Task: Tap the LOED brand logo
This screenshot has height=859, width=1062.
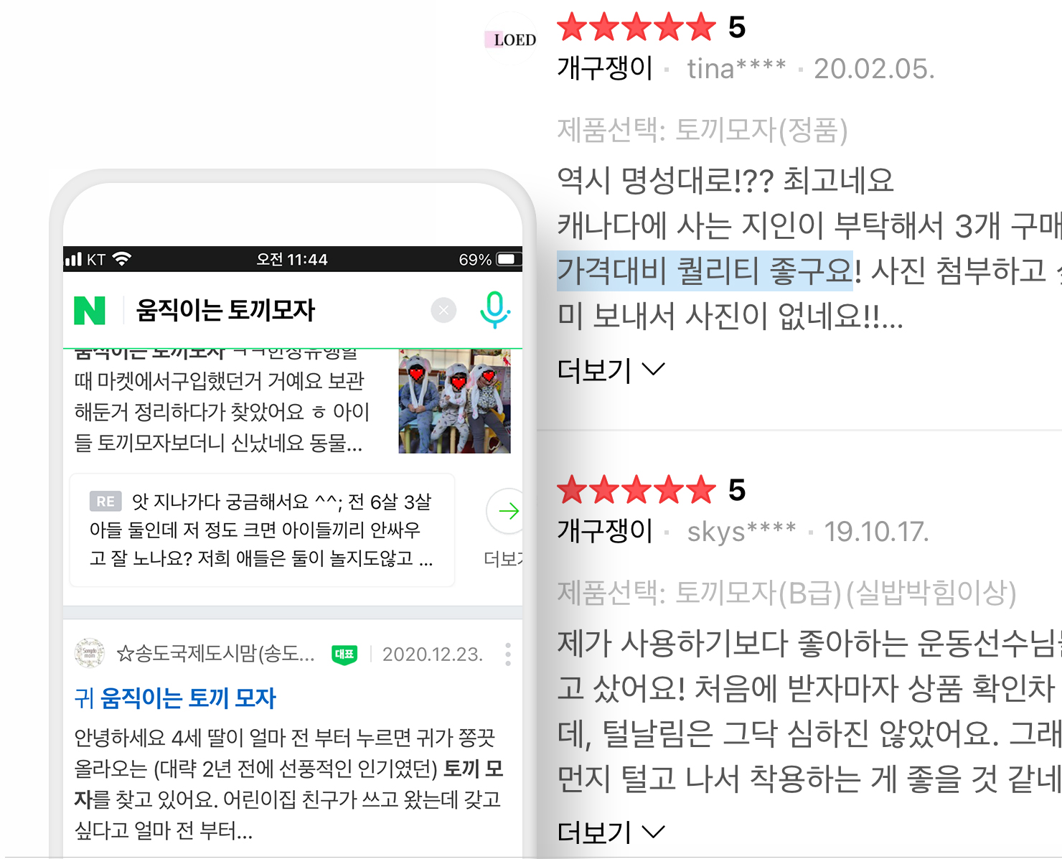Action: click(x=511, y=39)
